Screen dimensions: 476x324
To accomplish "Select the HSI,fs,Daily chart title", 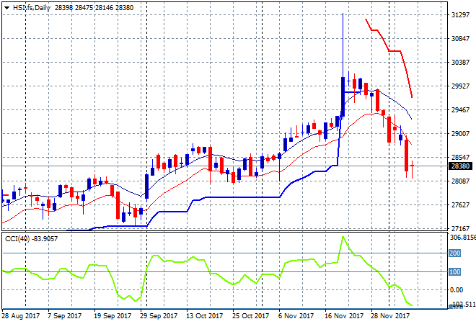I will pyautogui.click(x=31, y=8).
